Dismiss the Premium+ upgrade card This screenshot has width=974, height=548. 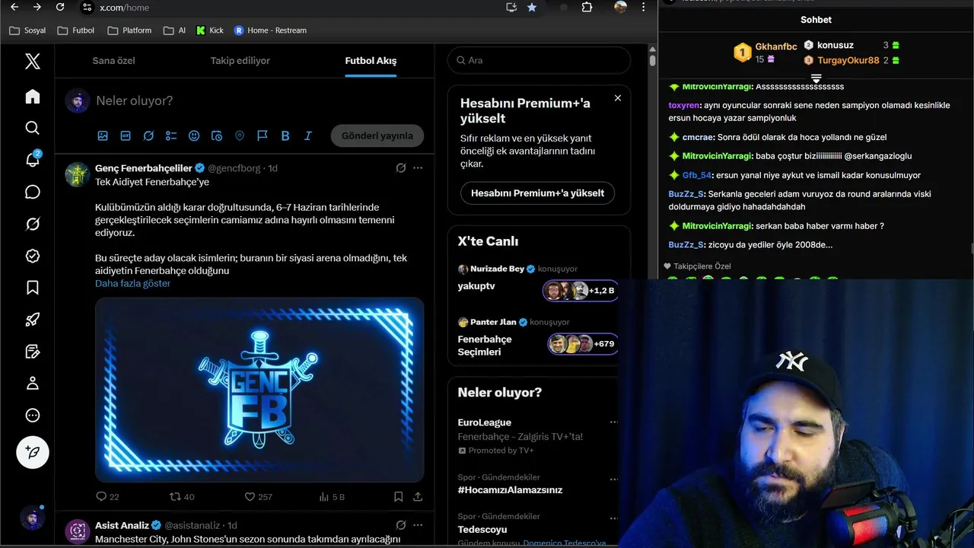pos(618,98)
